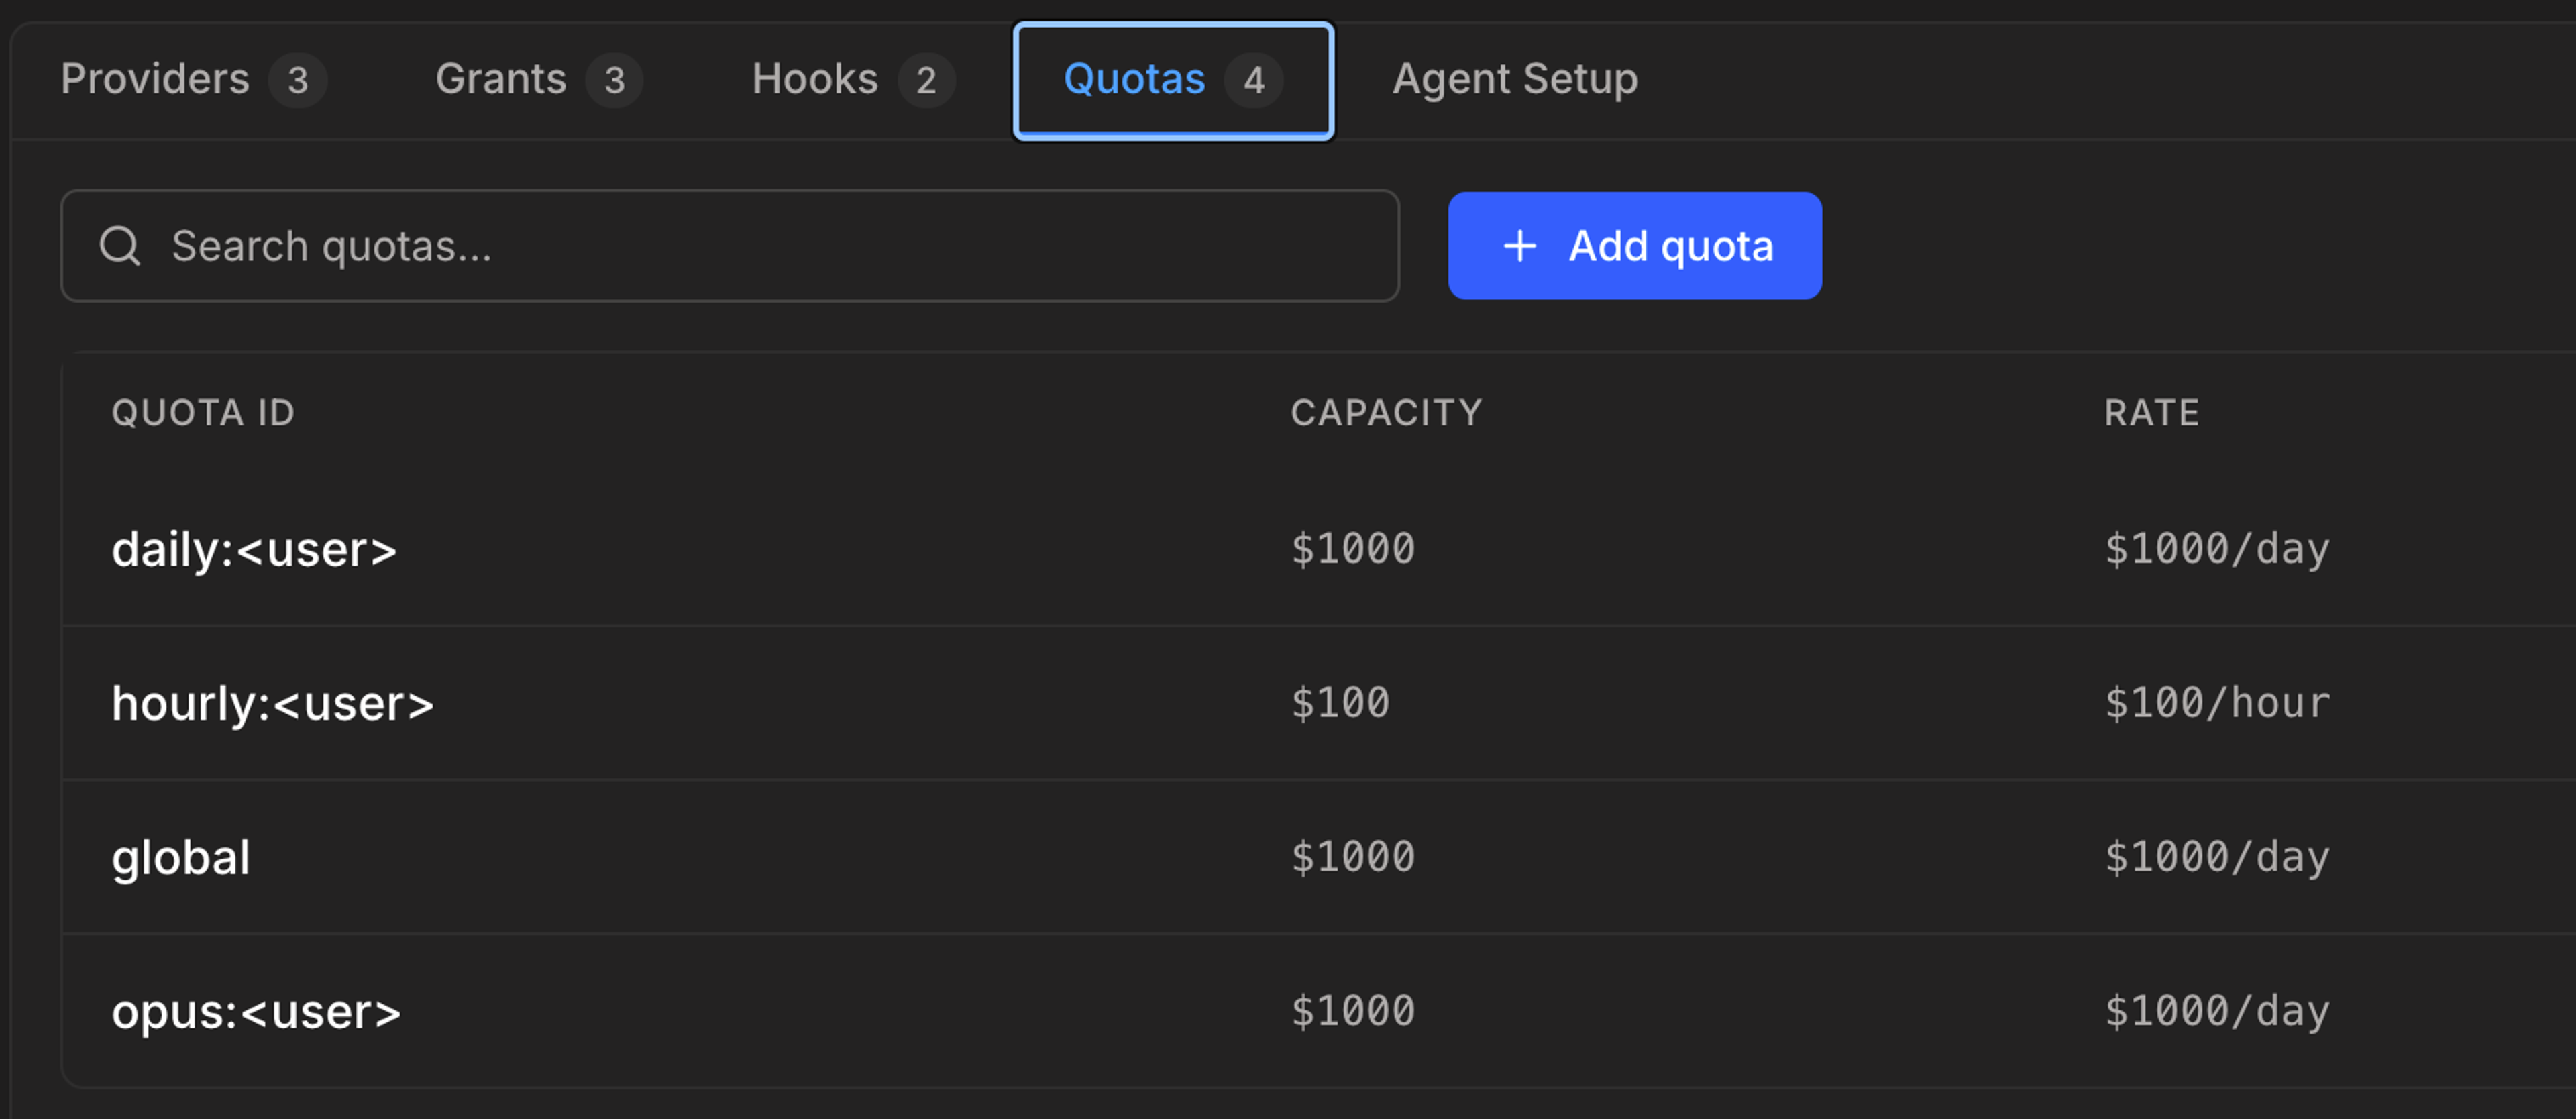Click the CAPACITY column header
Image resolution: width=2576 pixels, height=1119 pixels.
[x=1386, y=412]
